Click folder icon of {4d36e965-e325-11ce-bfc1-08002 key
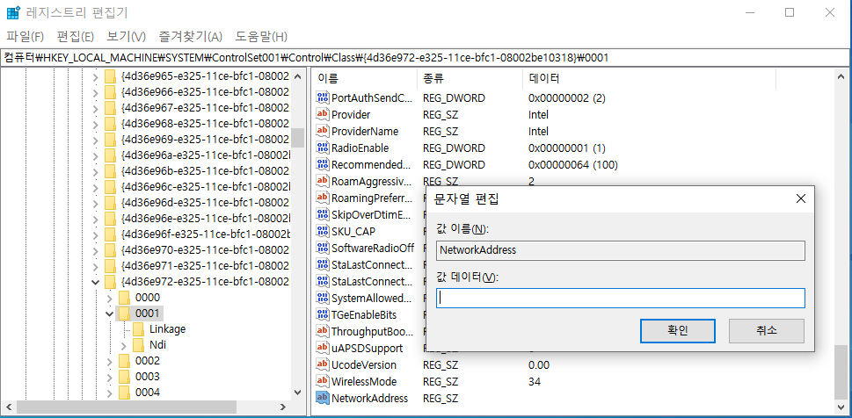The height and width of the screenshot is (418, 852). pos(110,76)
